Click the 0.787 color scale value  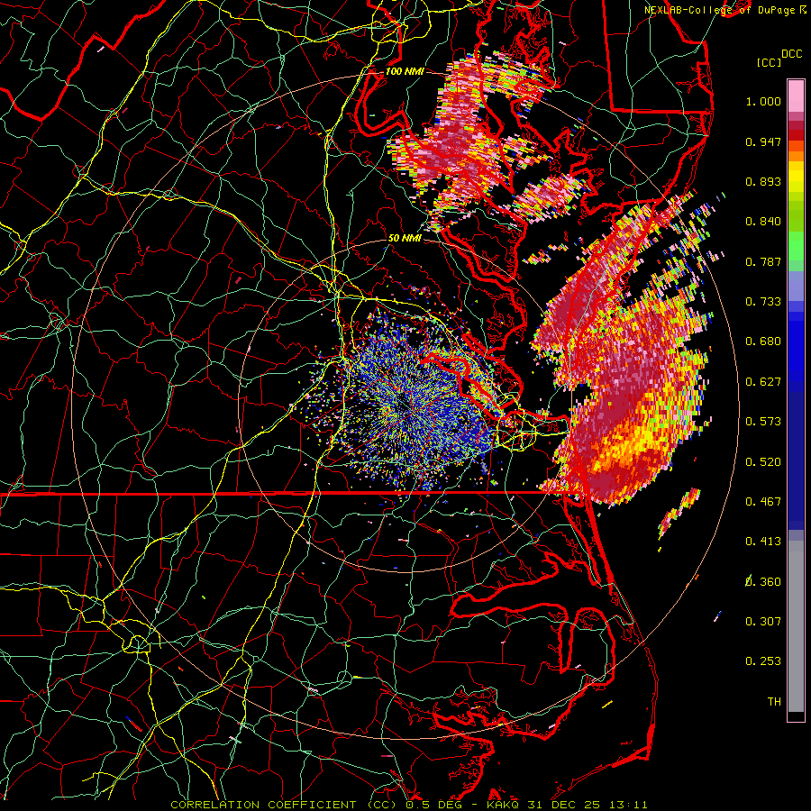click(x=763, y=261)
